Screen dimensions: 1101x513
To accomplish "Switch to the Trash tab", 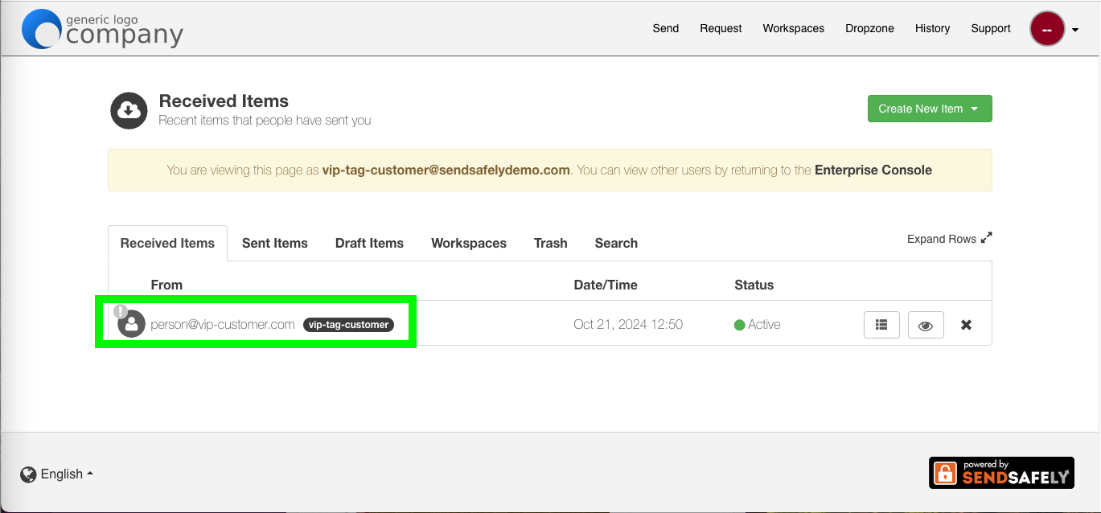I will (551, 243).
